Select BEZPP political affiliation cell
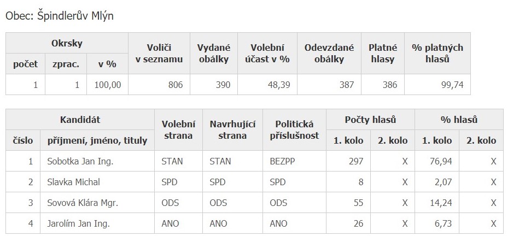 point(294,161)
